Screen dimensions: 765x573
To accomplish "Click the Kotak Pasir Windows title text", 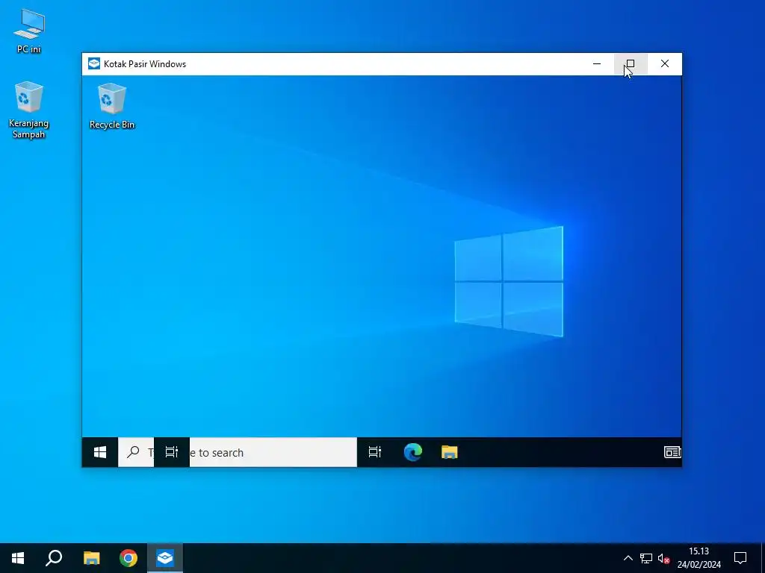I will [145, 64].
